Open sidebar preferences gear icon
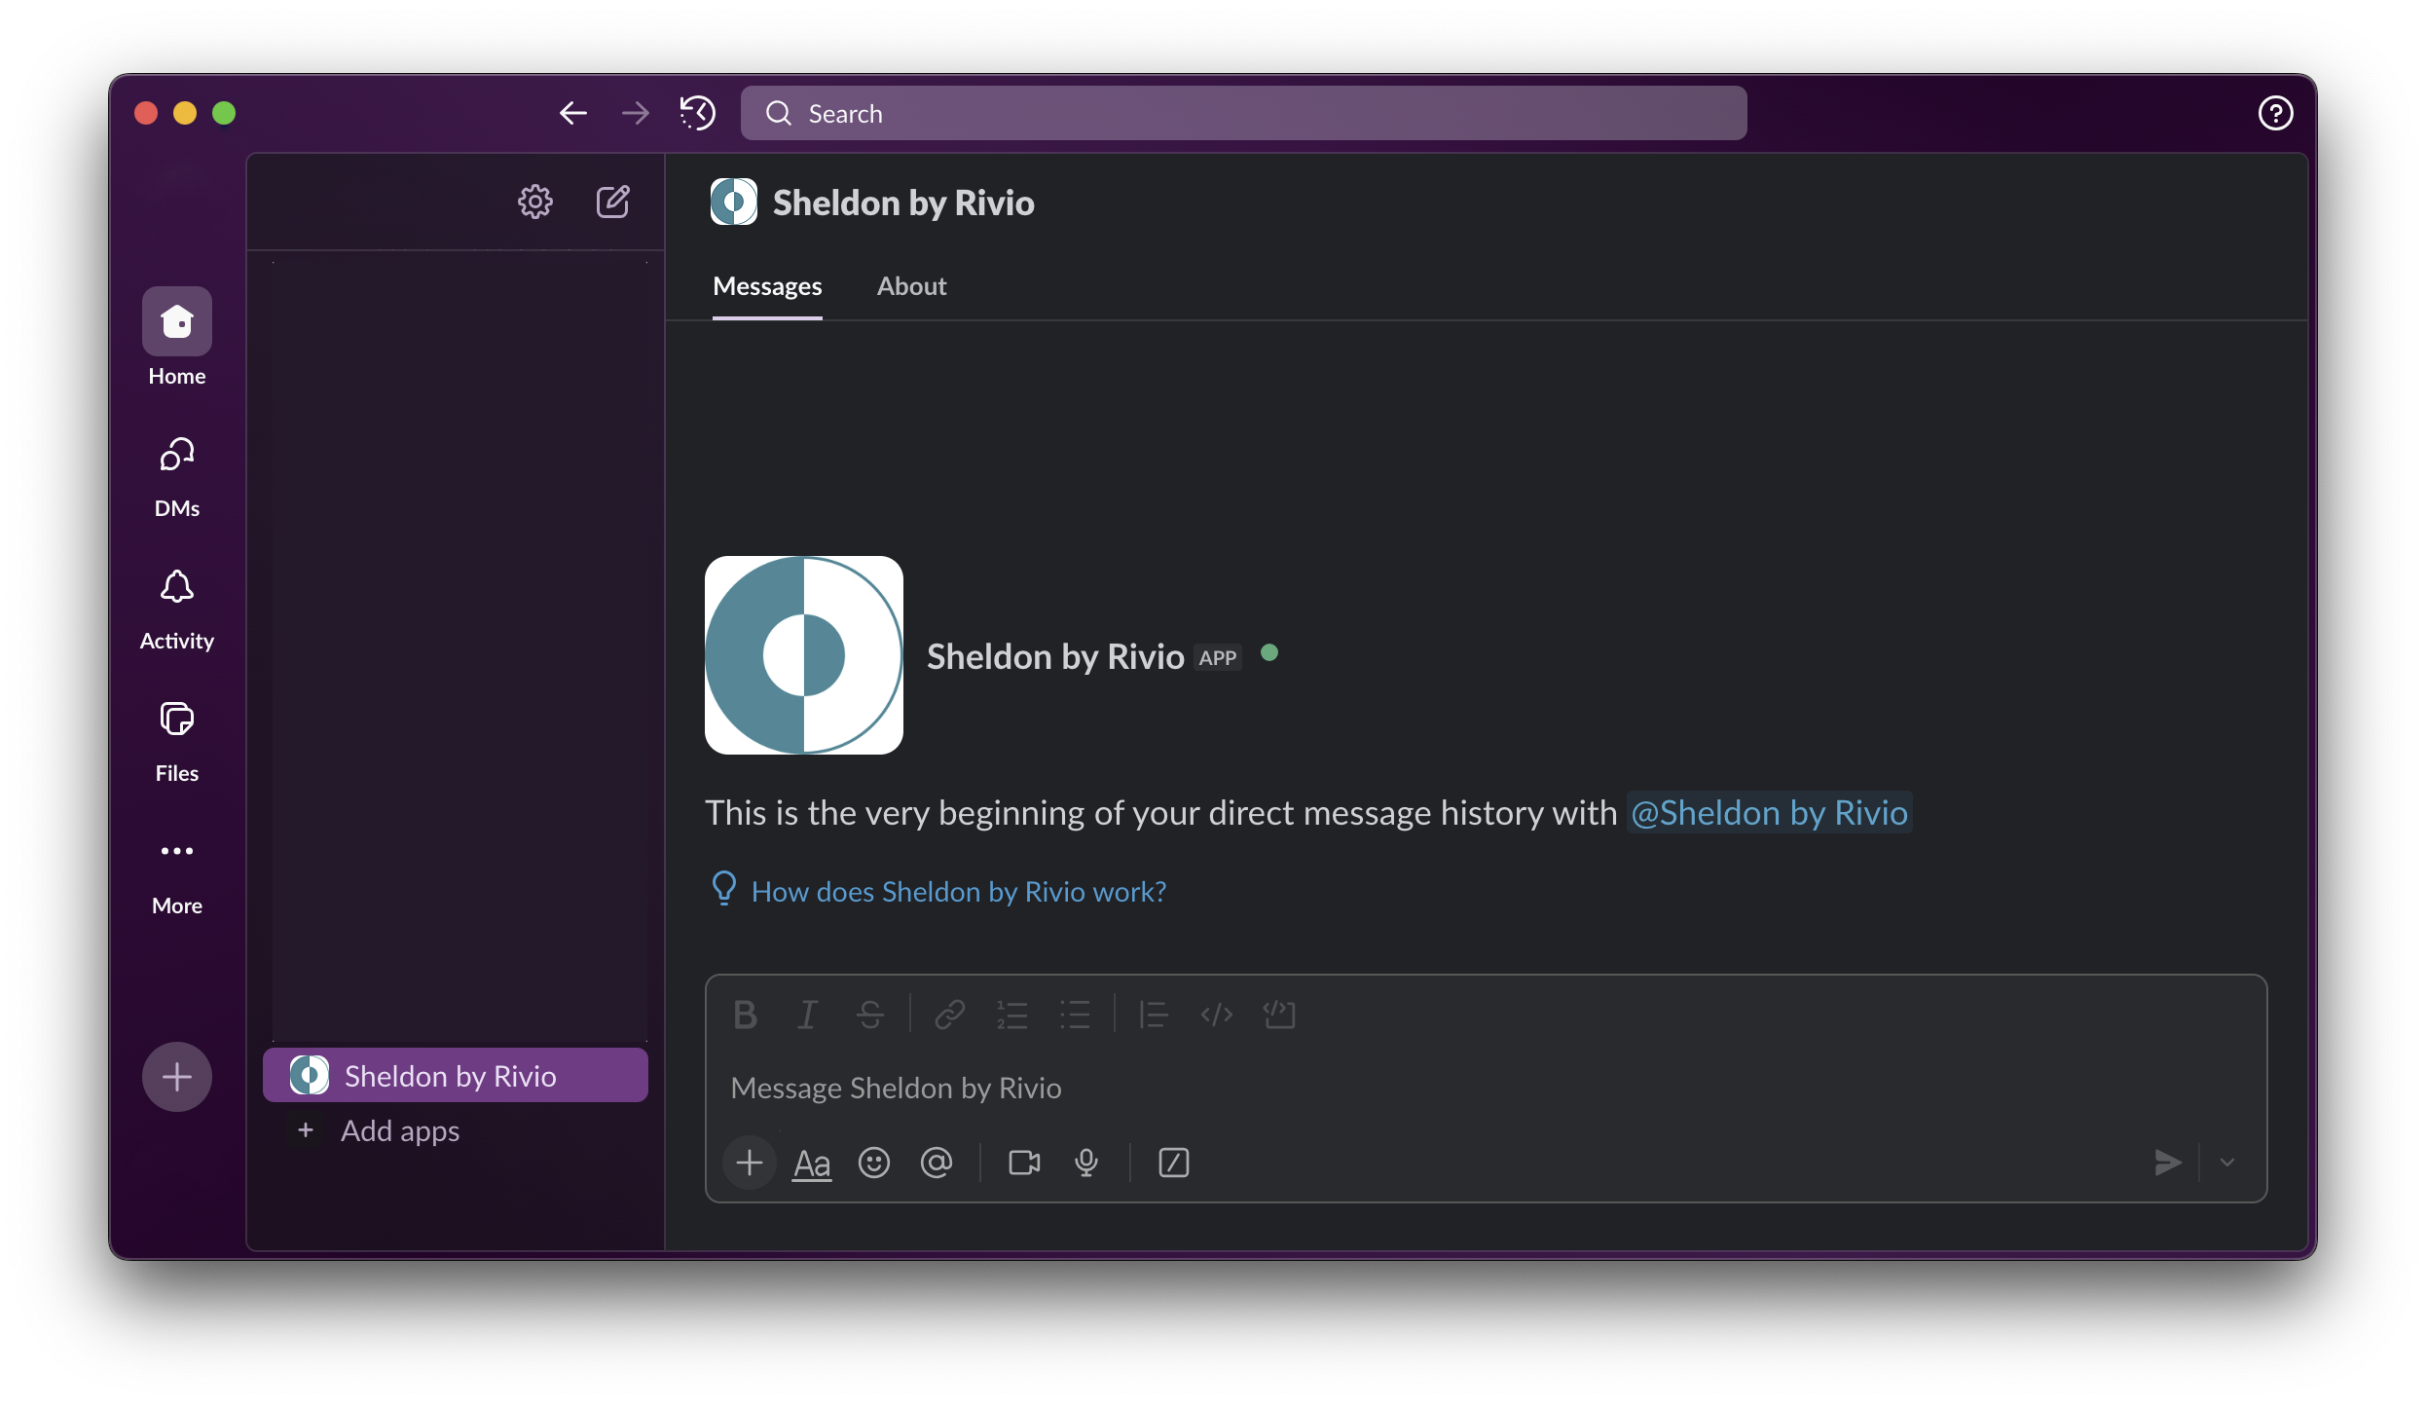Screen dimensions: 2426x1404 [x=534, y=202]
